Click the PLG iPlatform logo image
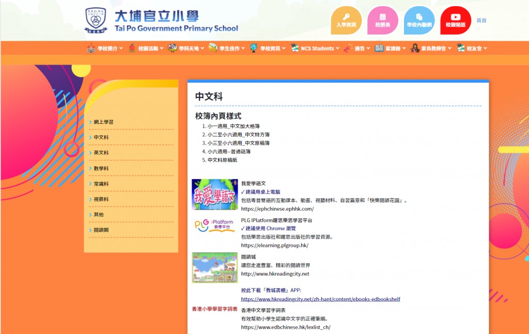 click(x=214, y=225)
